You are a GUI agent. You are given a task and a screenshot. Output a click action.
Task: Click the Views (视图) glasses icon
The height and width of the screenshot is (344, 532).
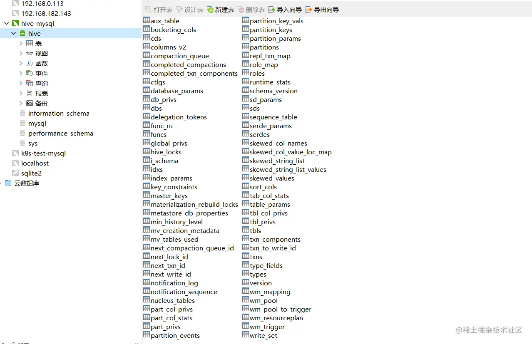(30, 53)
